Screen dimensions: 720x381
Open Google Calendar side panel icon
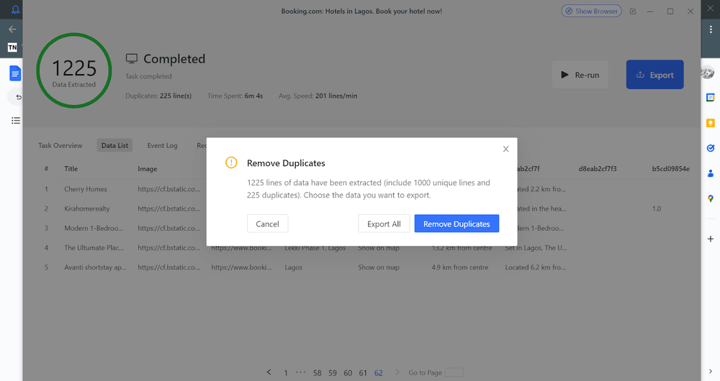(x=711, y=97)
